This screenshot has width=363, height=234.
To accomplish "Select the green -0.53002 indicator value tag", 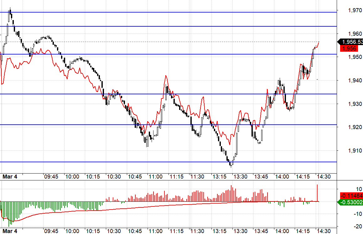I will (x=351, y=202).
